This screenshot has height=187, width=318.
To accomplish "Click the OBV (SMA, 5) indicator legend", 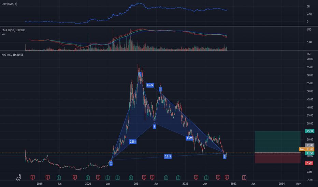I will 9,4.
